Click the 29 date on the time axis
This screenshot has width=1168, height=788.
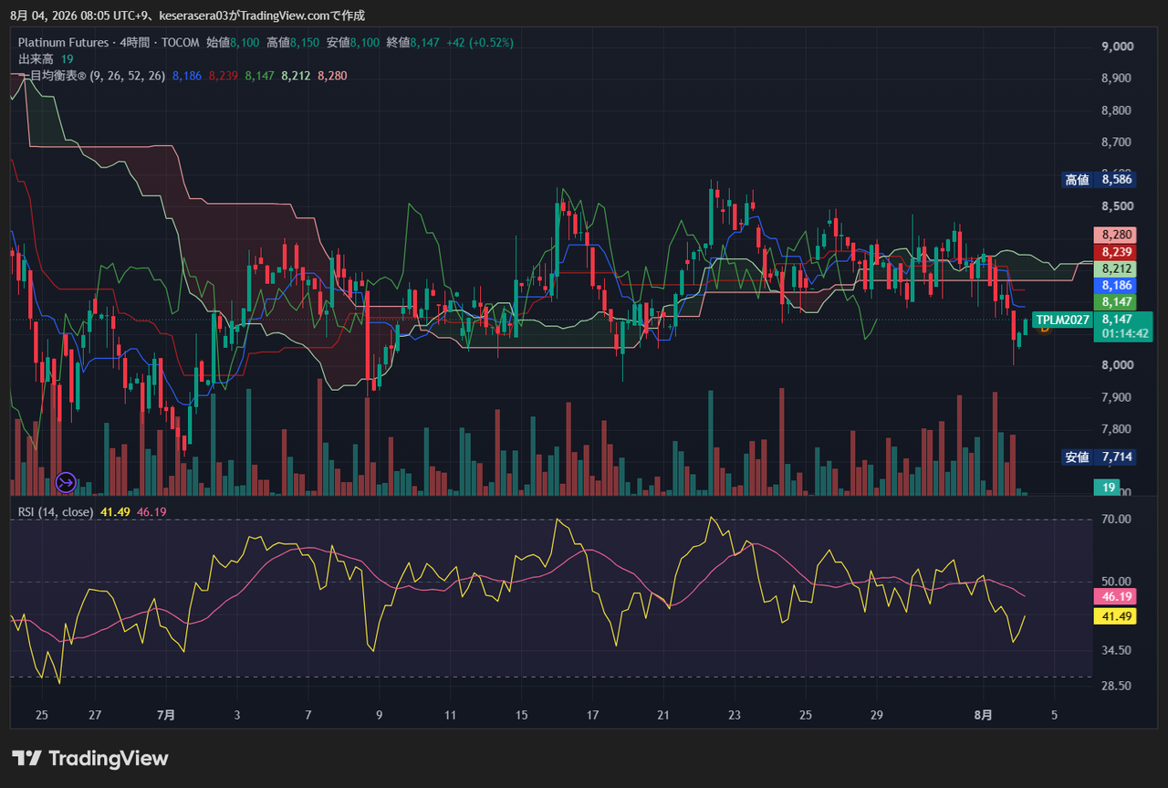pyautogui.click(x=877, y=715)
